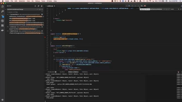Toggle replace field arrow beside search input
This screenshot has height=102, width=182.
tap(6, 9)
